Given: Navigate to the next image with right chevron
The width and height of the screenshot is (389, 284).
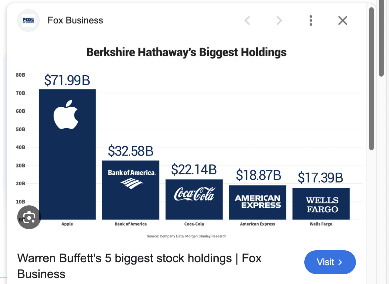Looking at the screenshot, I should [279, 20].
